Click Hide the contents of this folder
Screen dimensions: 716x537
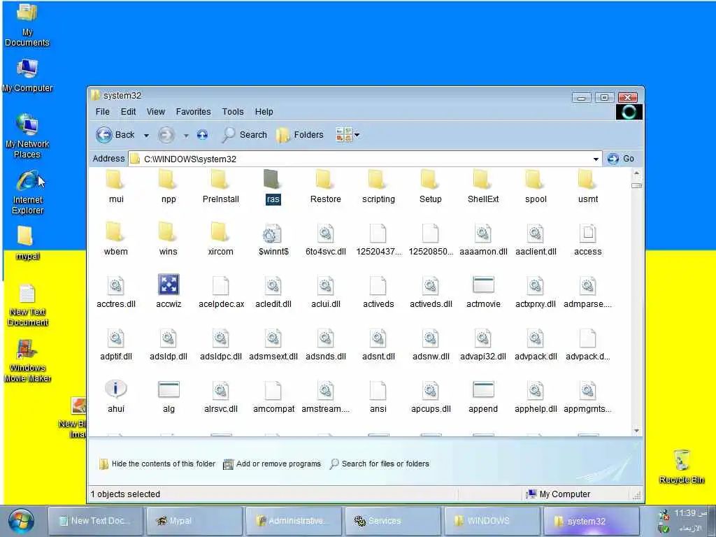click(157, 464)
